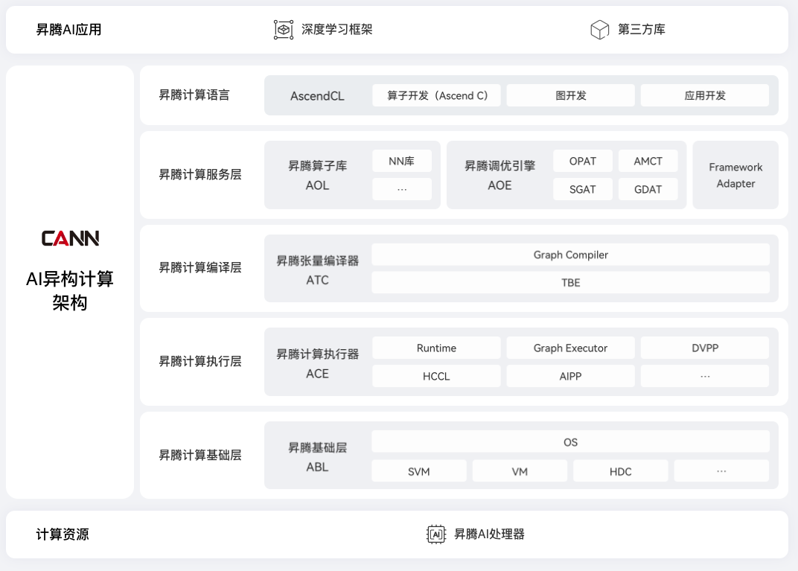Click the 算子开发 (Ascend C) box
The height and width of the screenshot is (571, 798).
coord(436,95)
